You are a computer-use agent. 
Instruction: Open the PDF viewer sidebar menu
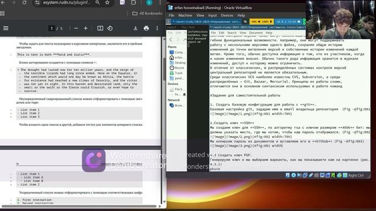click(6, 28)
